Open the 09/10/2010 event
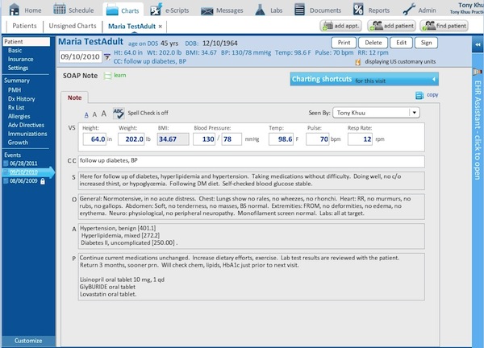 tap(23, 172)
